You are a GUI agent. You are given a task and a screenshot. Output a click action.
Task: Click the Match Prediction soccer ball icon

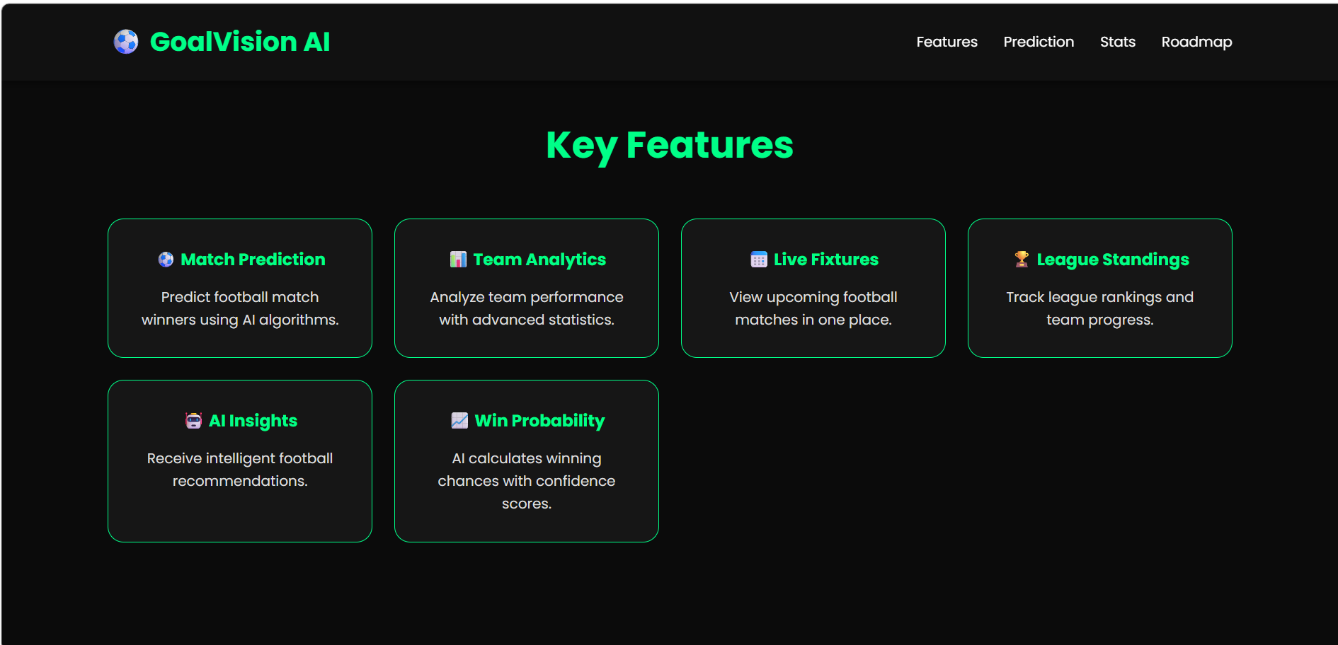coord(166,260)
